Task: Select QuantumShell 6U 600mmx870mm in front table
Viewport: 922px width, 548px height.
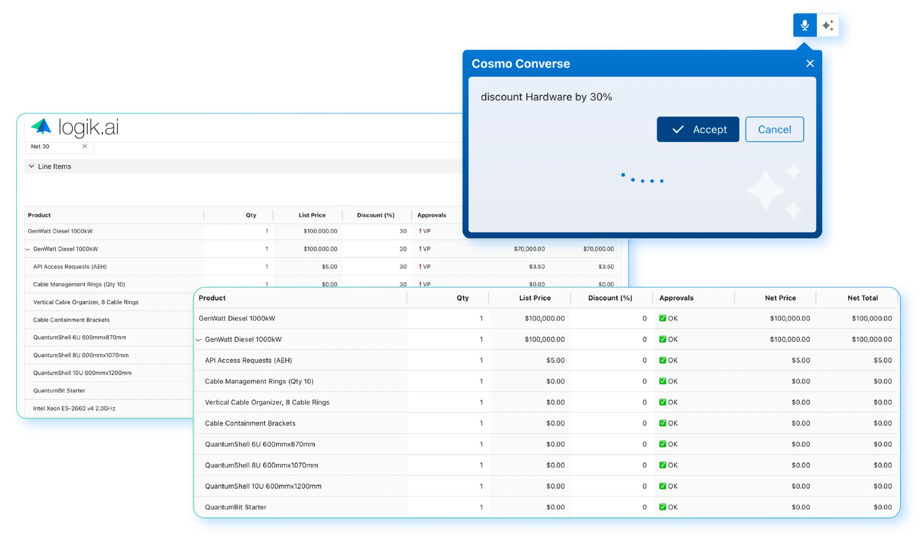Action: pyautogui.click(x=260, y=444)
